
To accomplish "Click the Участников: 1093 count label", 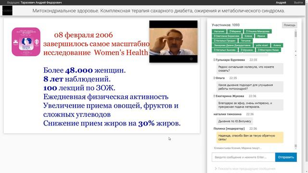I will (226, 25).
